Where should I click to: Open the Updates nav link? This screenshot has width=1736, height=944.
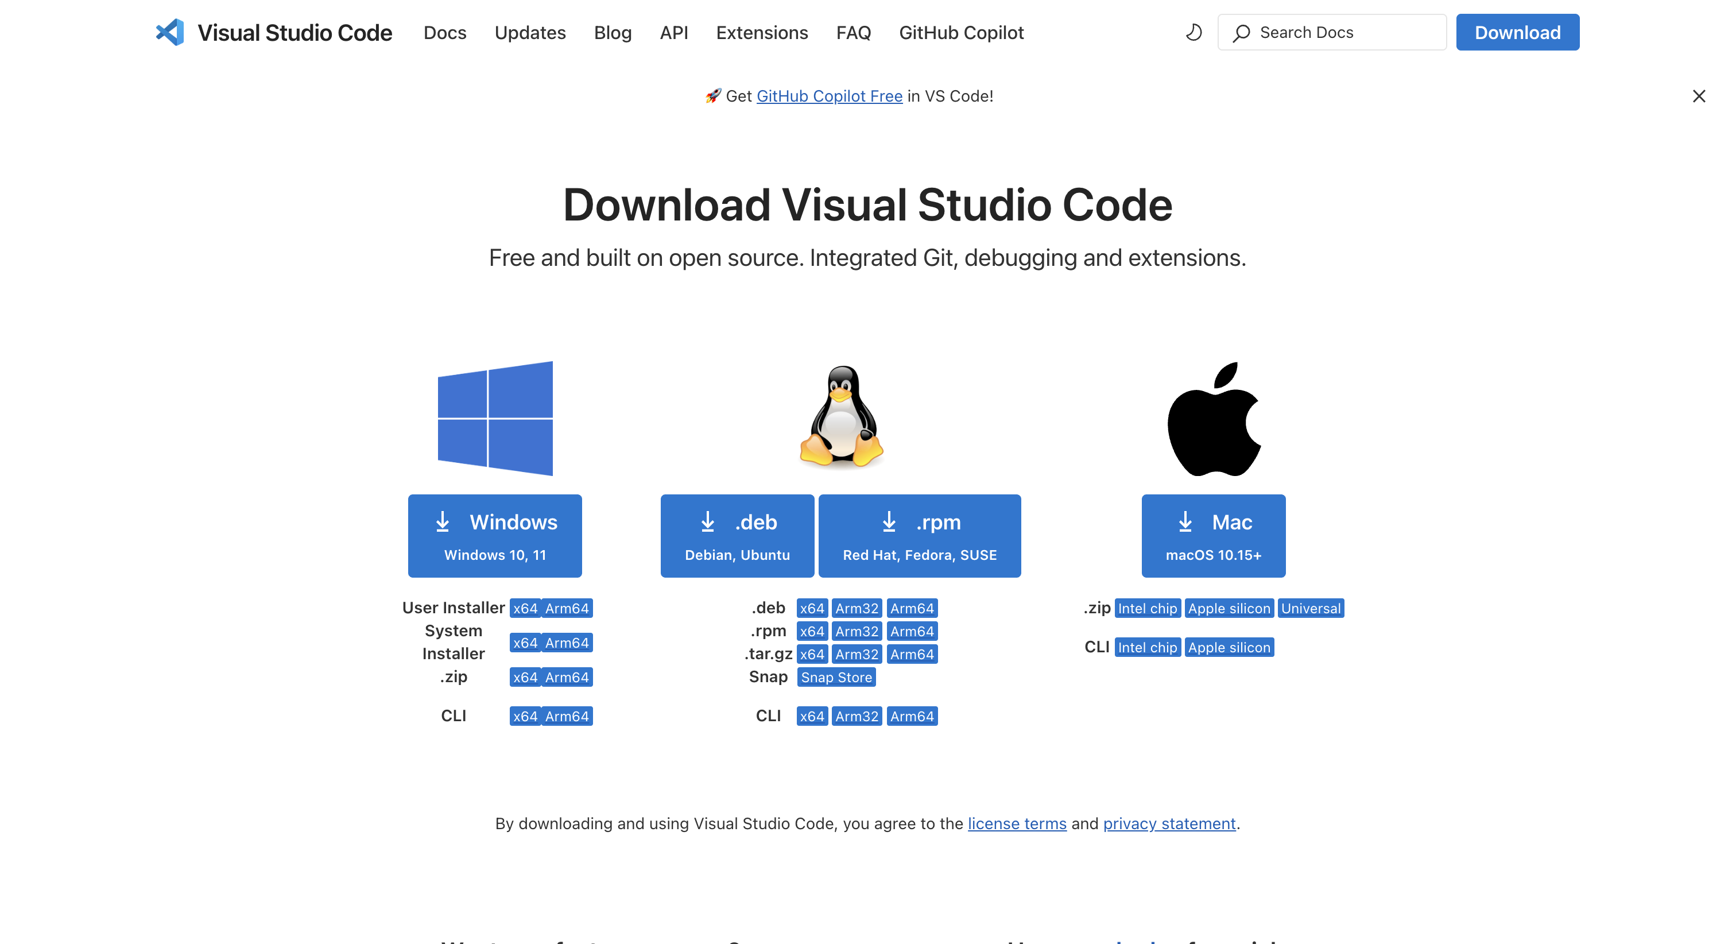[x=530, y=32]
